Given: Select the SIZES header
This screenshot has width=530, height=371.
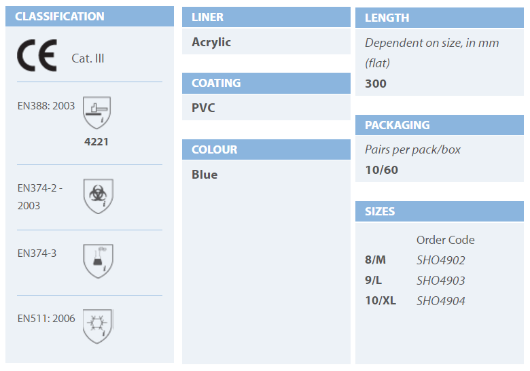Looking at the screenshot, I should click(x=440, y=211).
